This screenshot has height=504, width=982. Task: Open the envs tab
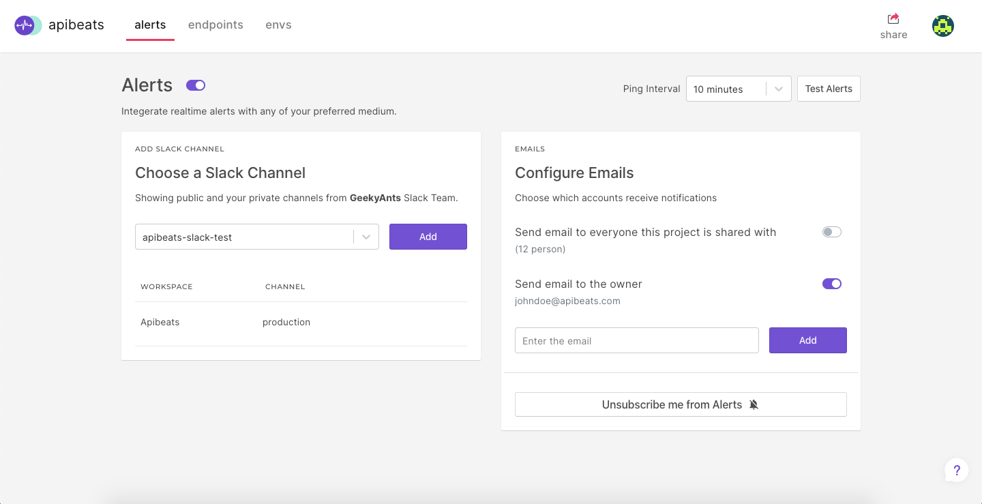(x=278, y=25)
